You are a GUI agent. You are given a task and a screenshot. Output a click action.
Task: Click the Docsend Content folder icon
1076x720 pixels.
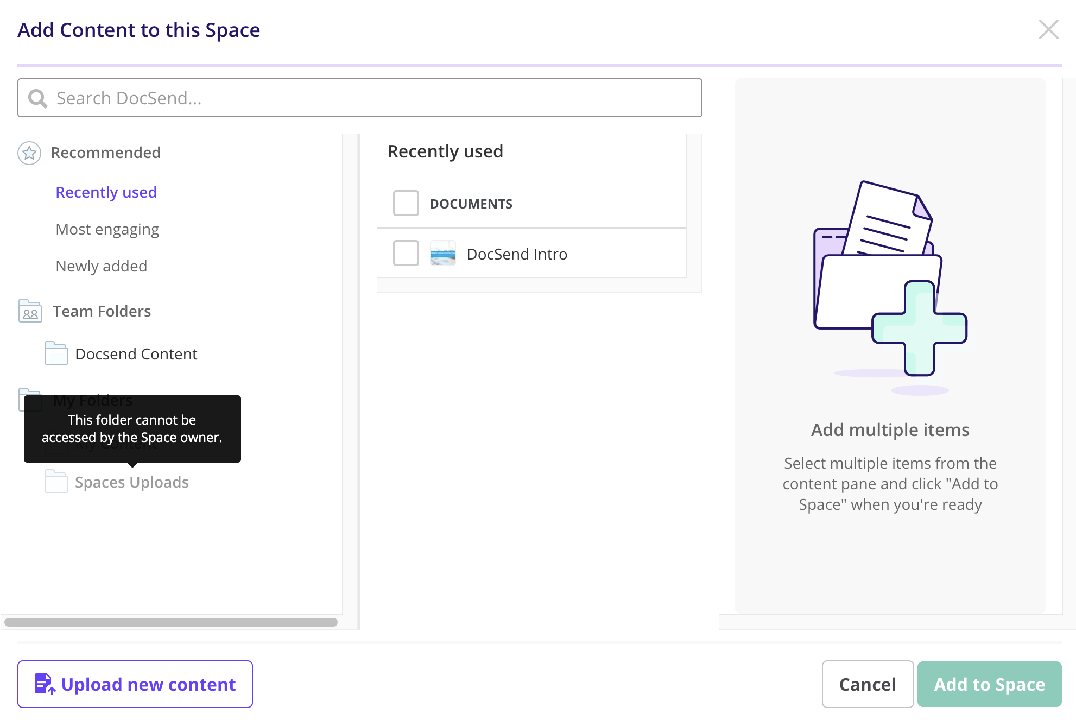(56, 353)
